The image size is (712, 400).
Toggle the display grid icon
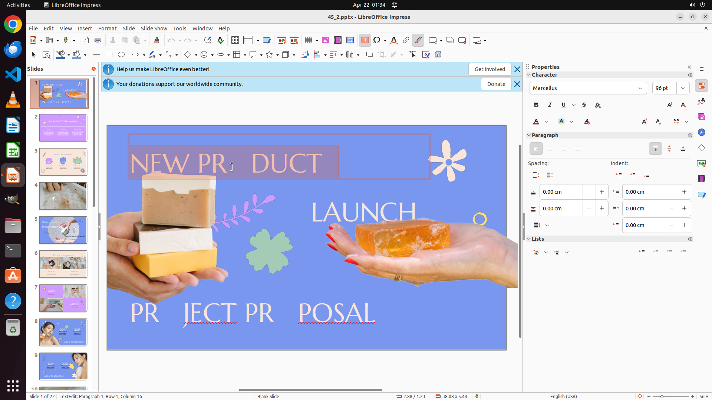[235, 40]
